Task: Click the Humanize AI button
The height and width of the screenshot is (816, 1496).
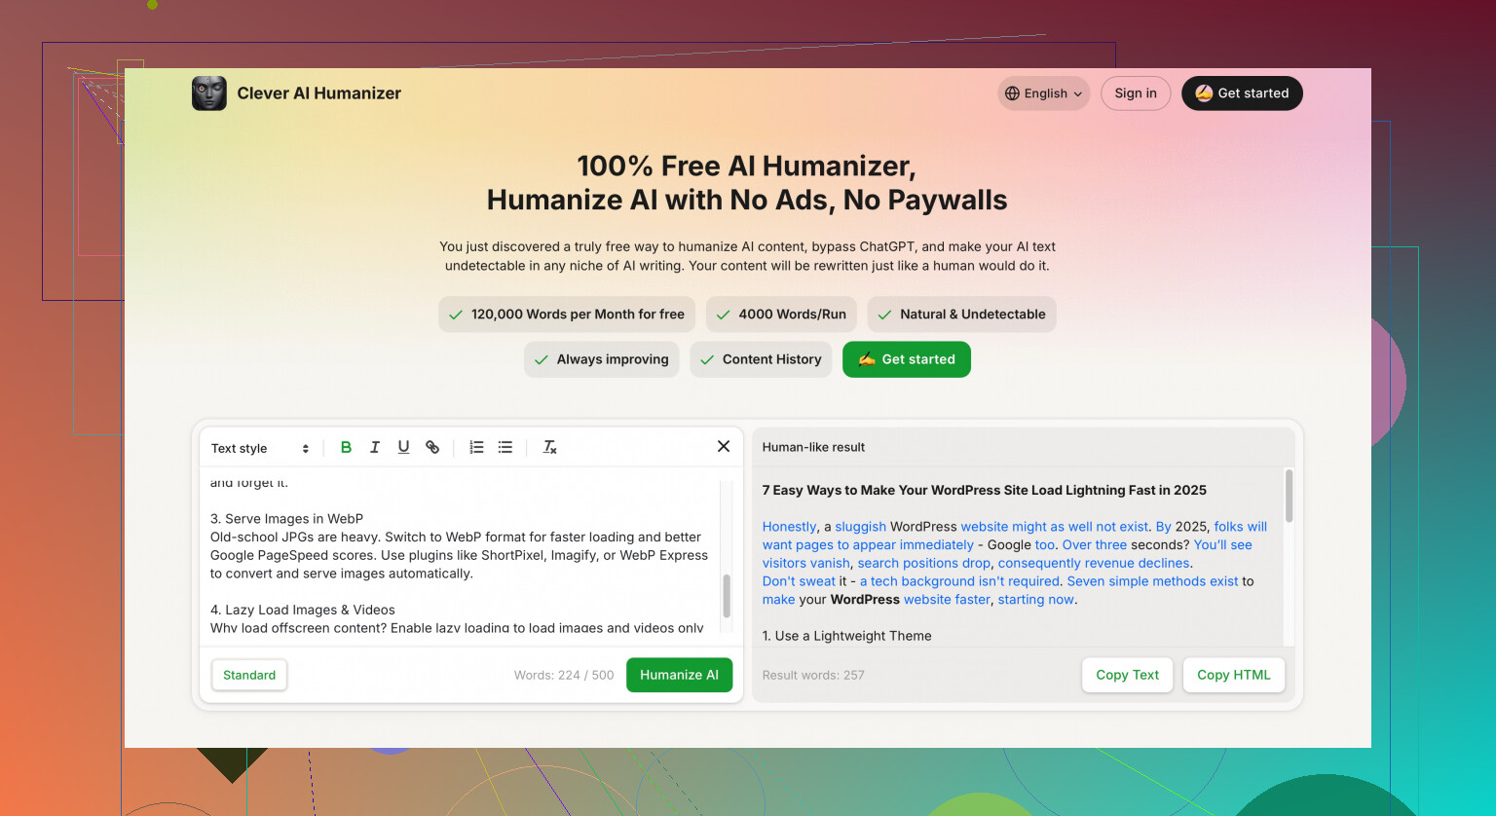Action: [x=679, y=675]
